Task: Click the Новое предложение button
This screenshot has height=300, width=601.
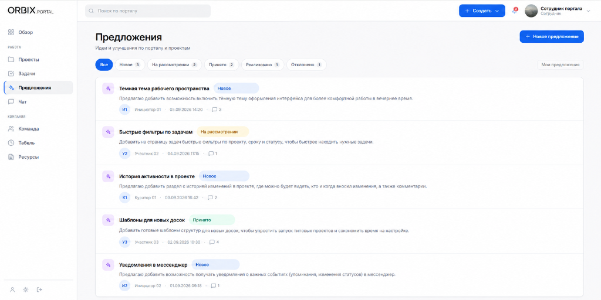Action: (x=552, y=36)
